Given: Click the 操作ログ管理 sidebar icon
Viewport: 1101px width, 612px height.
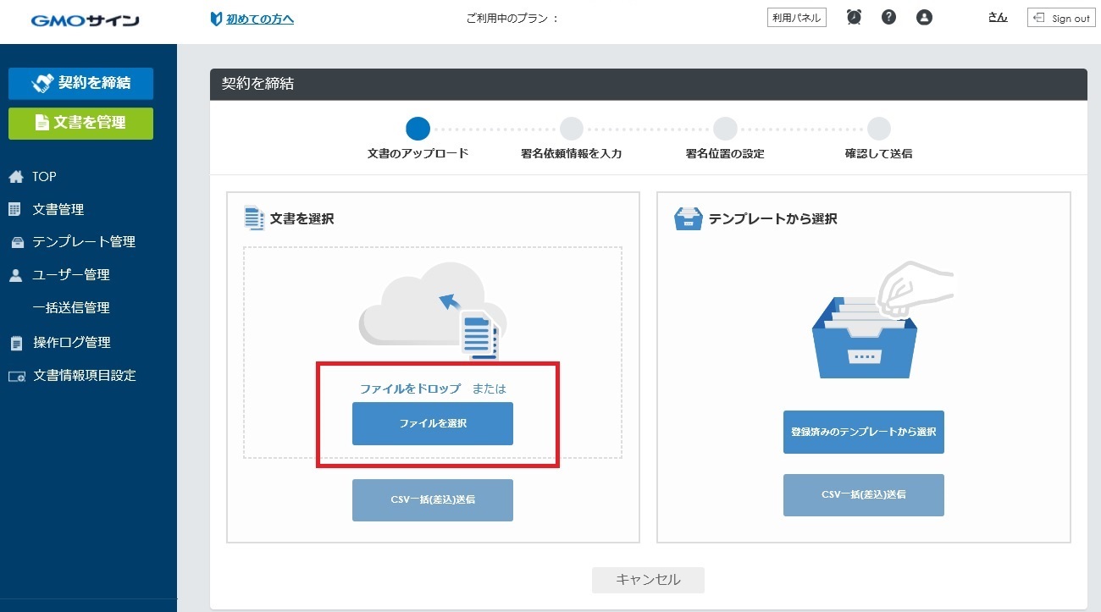Looking at the screenshot, I should coord(16,343).
